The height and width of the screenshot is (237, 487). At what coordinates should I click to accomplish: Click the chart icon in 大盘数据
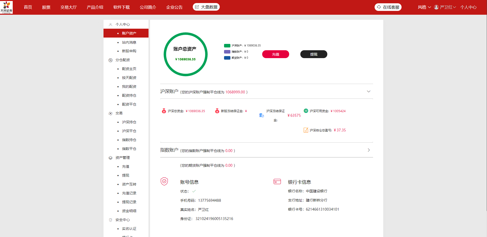point(197,7)
